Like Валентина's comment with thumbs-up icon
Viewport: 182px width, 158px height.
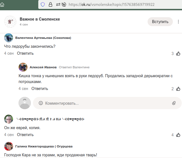[178, 54]
